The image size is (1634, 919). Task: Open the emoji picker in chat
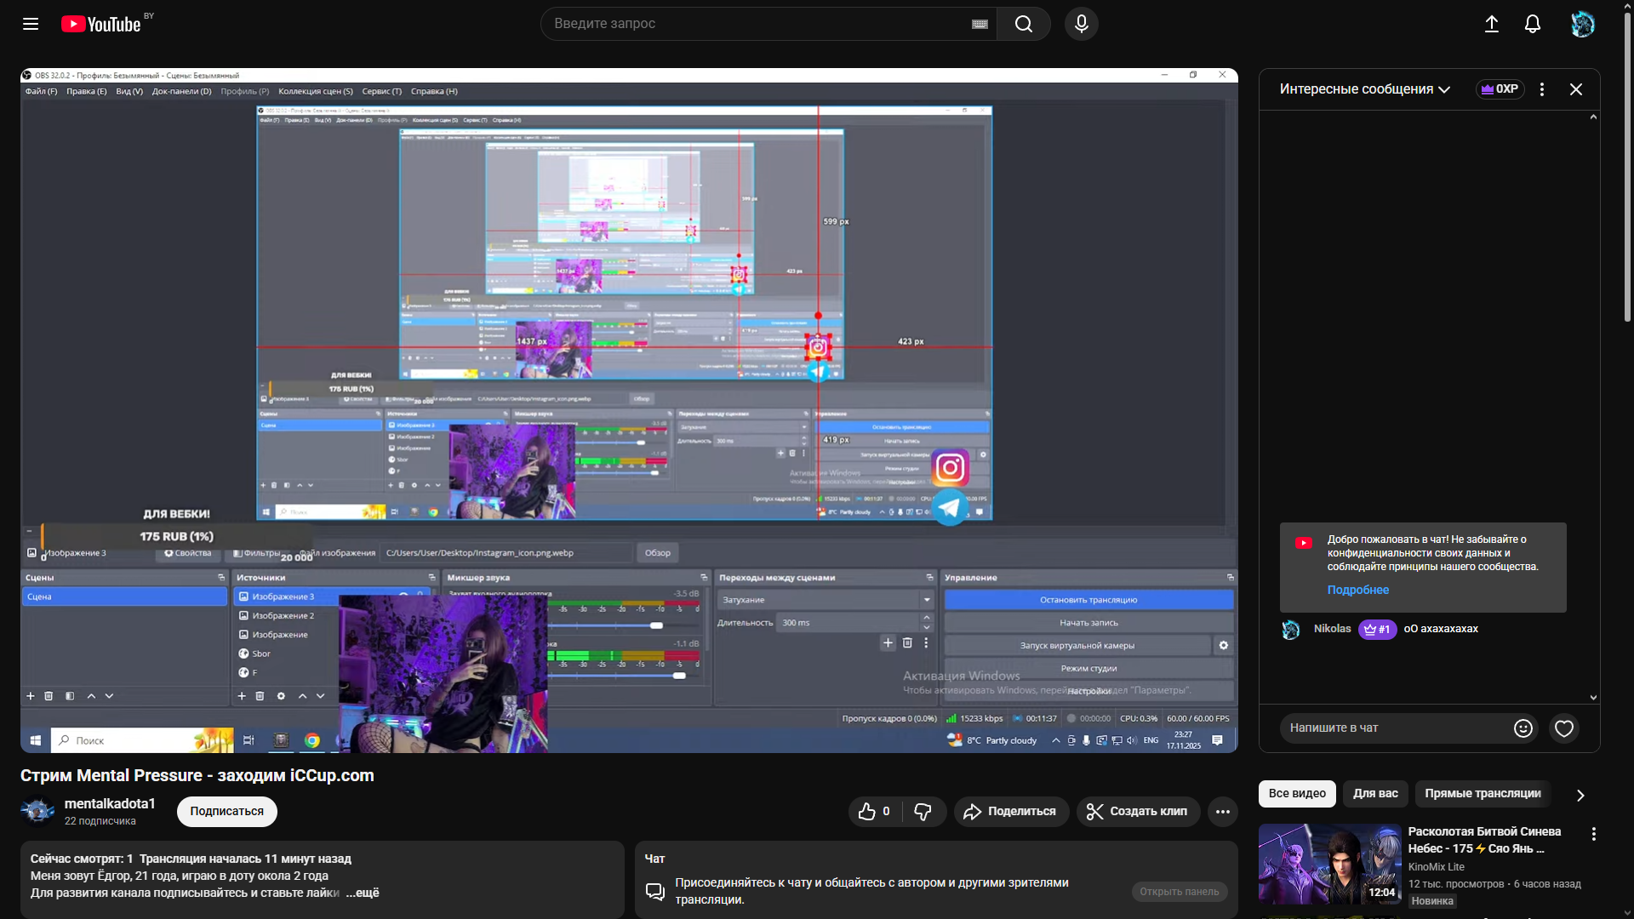point(1523,728)
